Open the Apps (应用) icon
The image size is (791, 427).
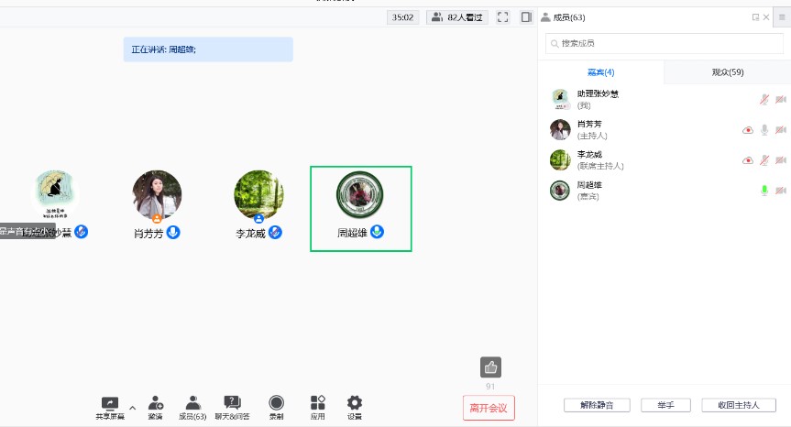(x=317, y=403)
